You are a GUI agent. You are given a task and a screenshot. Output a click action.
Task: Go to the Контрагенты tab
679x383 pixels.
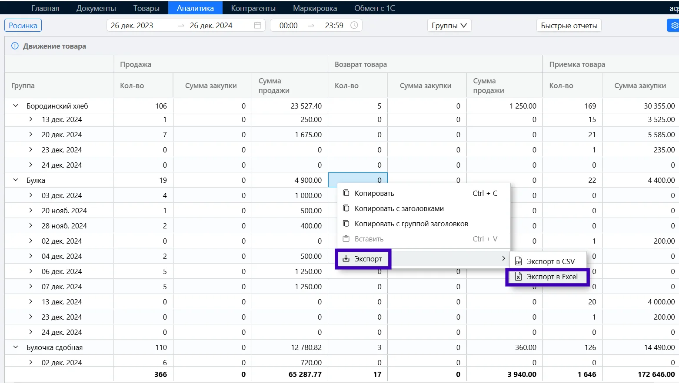click(x=253, y=8)
